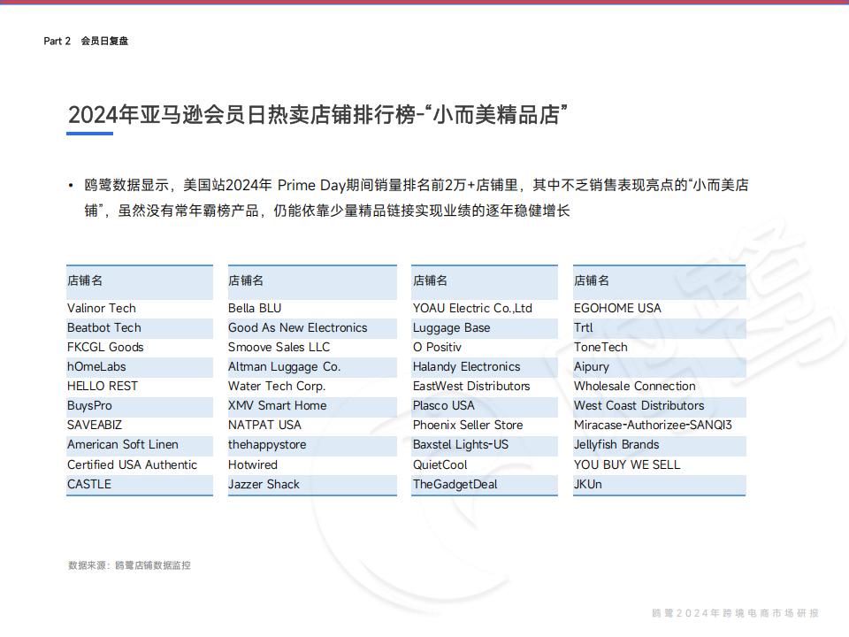Select the EGOHOME USA cell
Image resolution: width=849 pixels, height=637 pixels.
click(660, 308)
